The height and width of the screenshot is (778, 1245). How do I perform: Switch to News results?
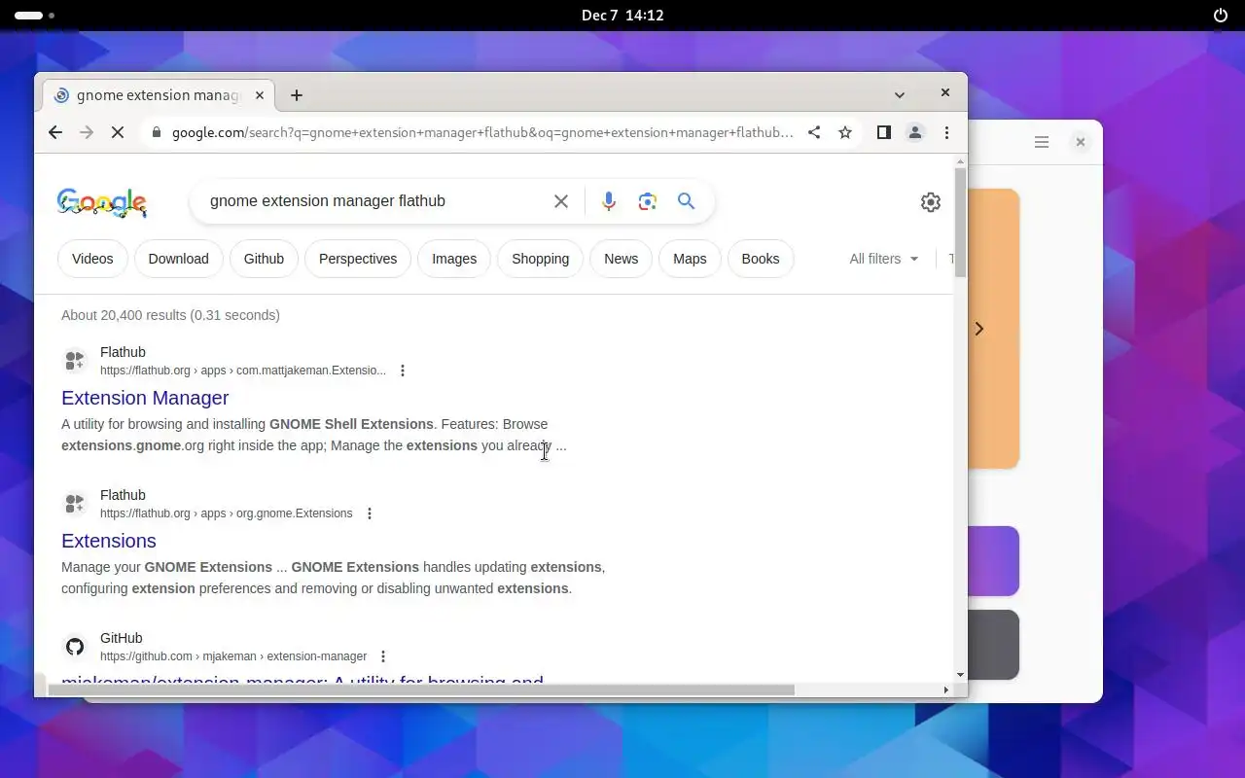[x=621, y=259]
